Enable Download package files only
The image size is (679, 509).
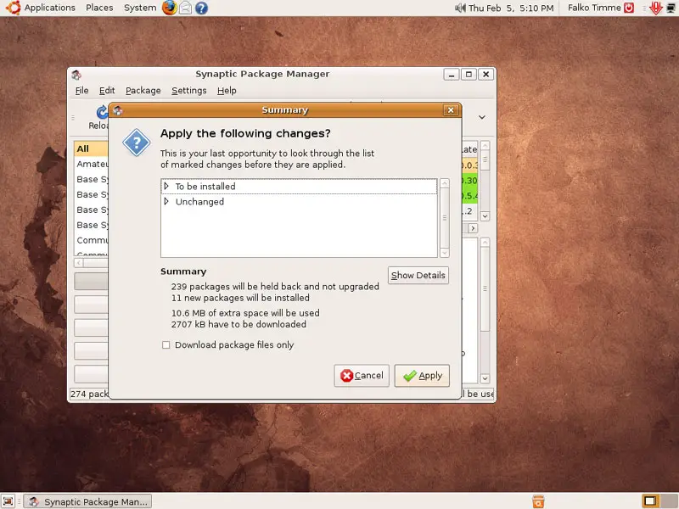[x=166, y=345]
